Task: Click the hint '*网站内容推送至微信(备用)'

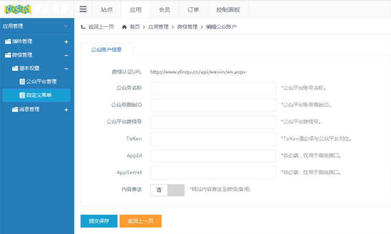Action: click(x=220, y=189)
